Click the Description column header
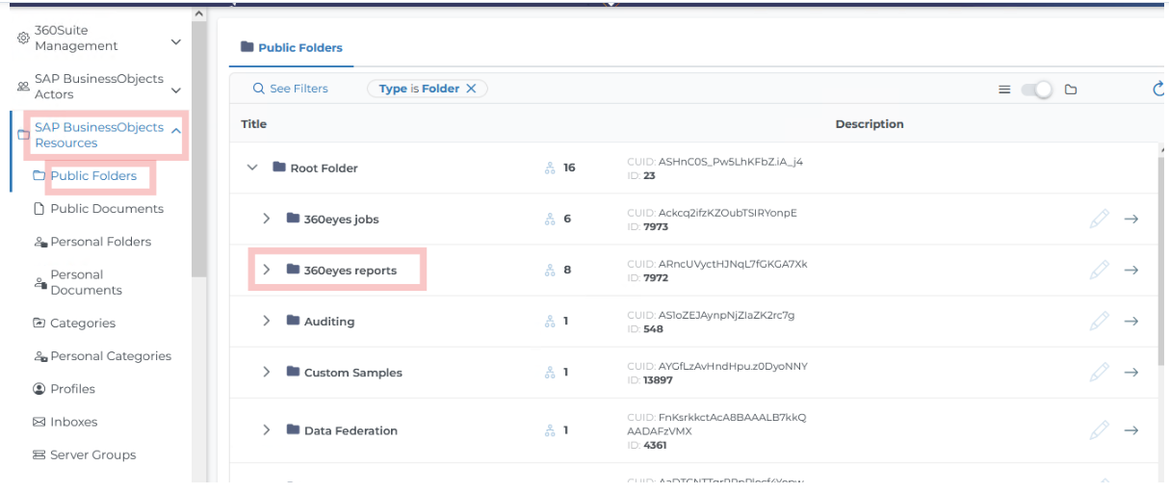1169x493 pixels. (870, 124)
